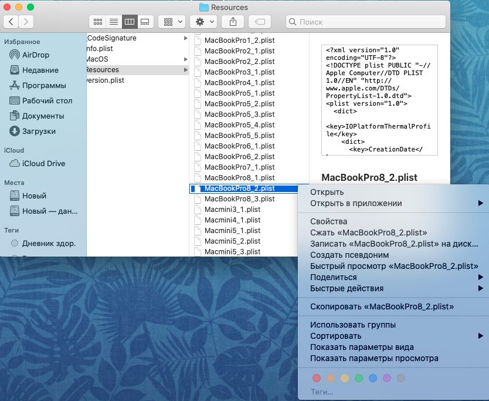Select file MacBookPro8_3.plist
Image resolution: width=489 pixels, height=401 pixels.
coord(239,199)
